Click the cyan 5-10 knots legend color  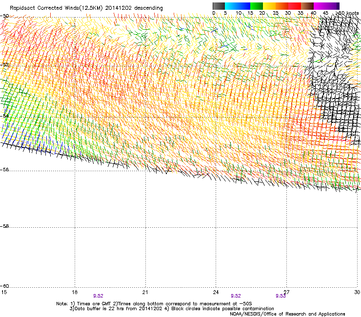(231, 6)
